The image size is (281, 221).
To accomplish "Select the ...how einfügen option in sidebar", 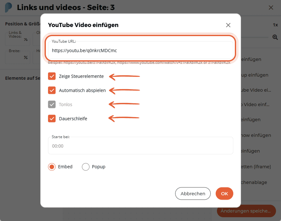I will pos(256,135).
